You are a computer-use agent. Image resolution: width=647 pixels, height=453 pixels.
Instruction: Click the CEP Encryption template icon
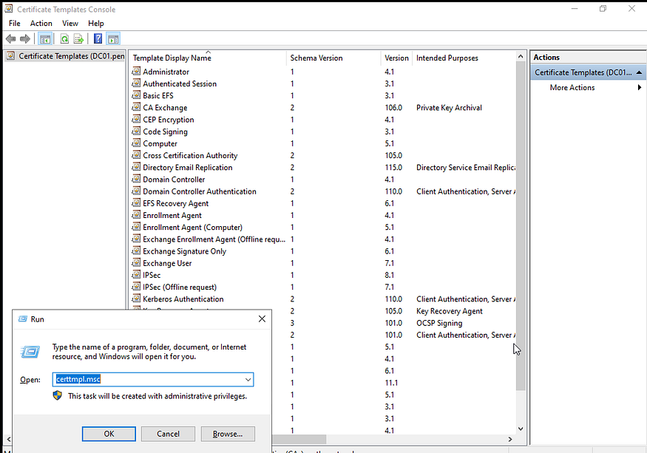pyautogui.click(x=136, y=119)
